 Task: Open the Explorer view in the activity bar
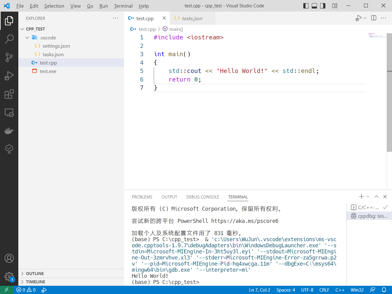pyautogui.click(x=9, y=21)
